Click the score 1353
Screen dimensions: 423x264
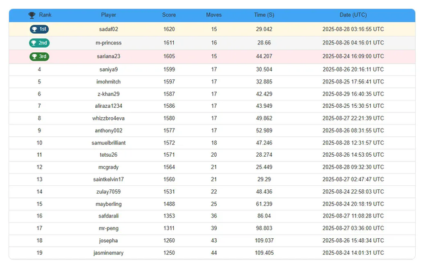point(169,216)
